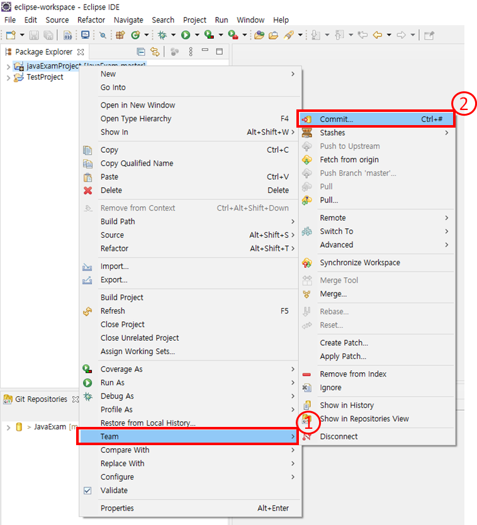Toggle Link with Editor in Package Explorer
This screenshot has width=477, height=525.
click(155, 52)
